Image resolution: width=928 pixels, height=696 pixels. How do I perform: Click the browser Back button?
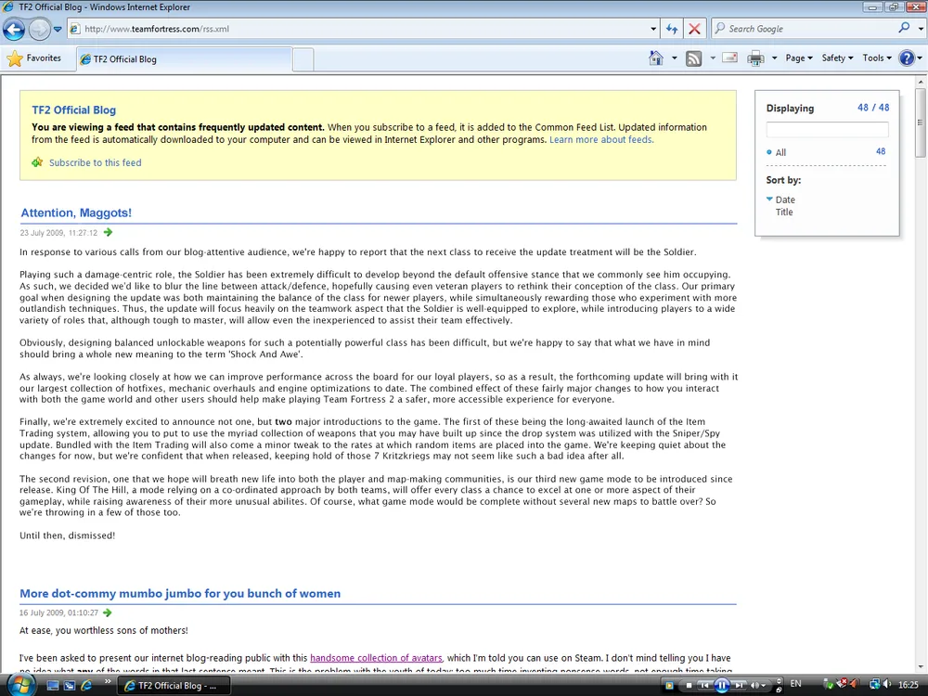coord(14,29)
